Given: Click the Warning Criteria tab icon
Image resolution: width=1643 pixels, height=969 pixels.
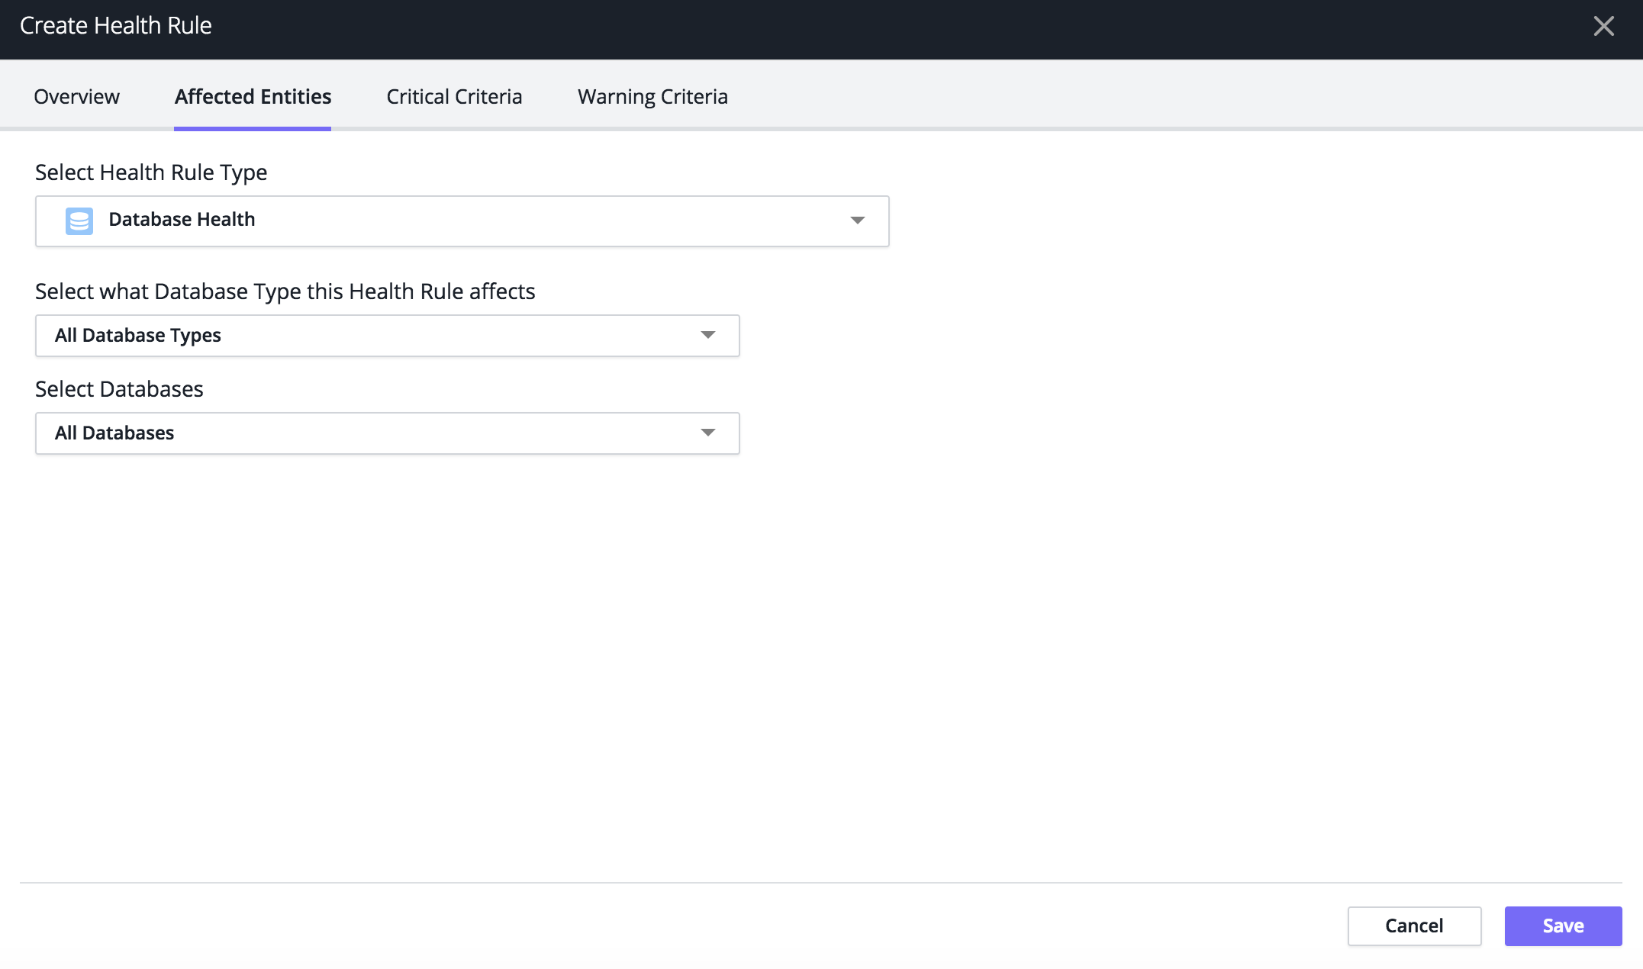Looking at the screenshot, I should pos(653,95).
